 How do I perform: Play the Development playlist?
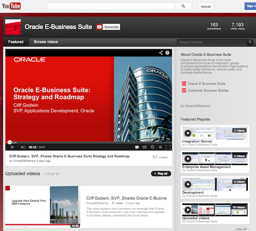pyautogui.click(x=188, y=184)
